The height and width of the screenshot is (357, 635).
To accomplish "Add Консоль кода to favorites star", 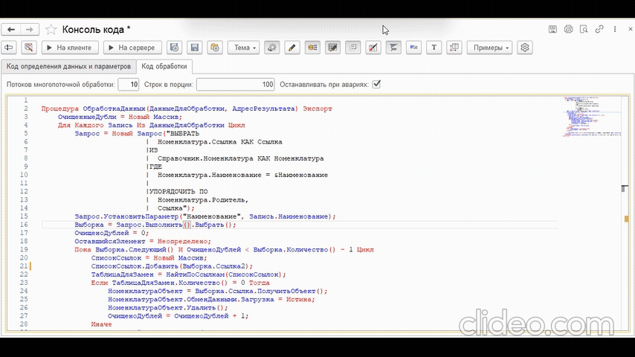I will (x=51, y=30).
